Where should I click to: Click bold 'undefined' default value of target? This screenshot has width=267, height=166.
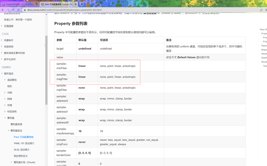85,49
